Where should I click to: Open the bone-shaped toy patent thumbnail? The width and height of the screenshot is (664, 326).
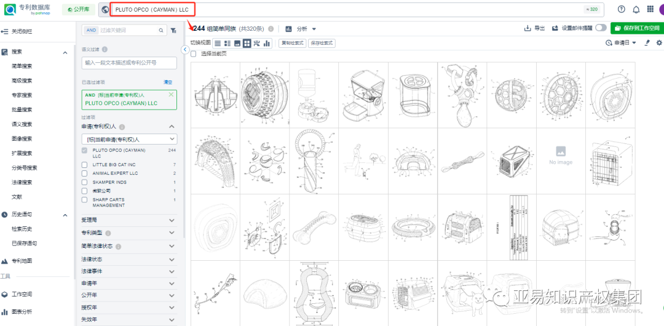[x=314, y=227]
